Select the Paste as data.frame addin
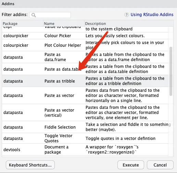Screen dimensions: 177x173 pyautogui.click(x=85, y=57)
